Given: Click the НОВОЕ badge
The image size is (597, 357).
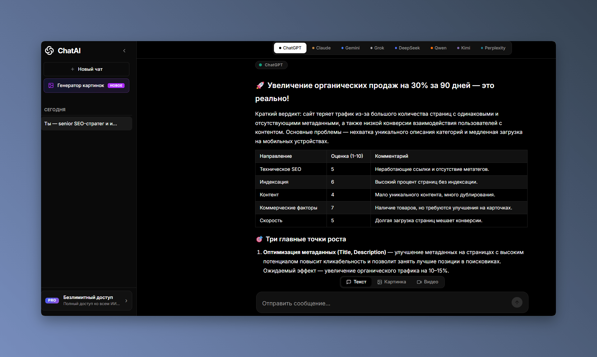Looking at the screenshot, I should (x=116, y=85).
